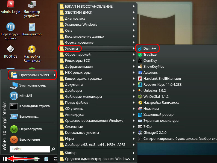This screenshot has width=217, height=163.
Task: Open BOOTICE desktop icon
Action: click(x=11, y=52)
